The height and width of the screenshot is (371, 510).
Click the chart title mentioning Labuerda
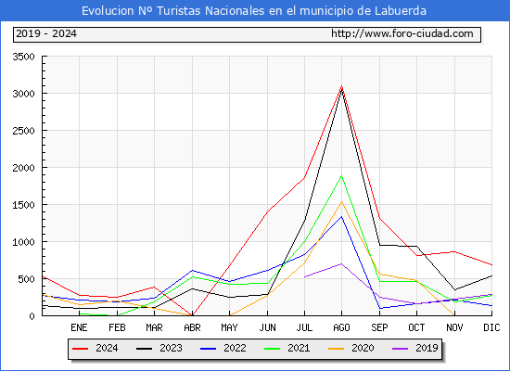coord(254,11)
